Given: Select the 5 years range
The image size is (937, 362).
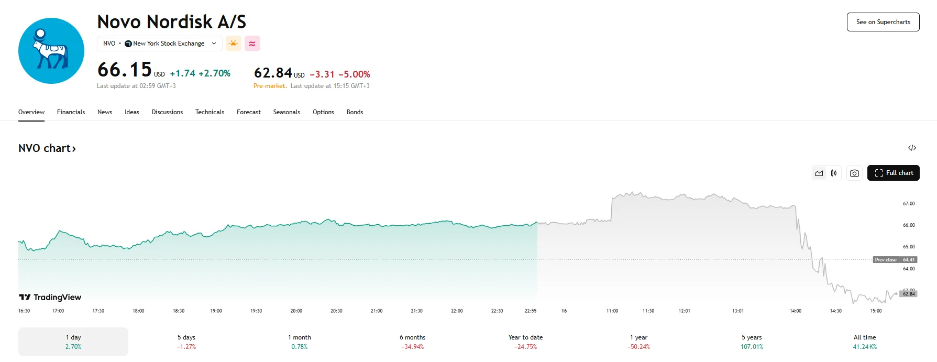Looking at the screenshot, I should point(752,342).
